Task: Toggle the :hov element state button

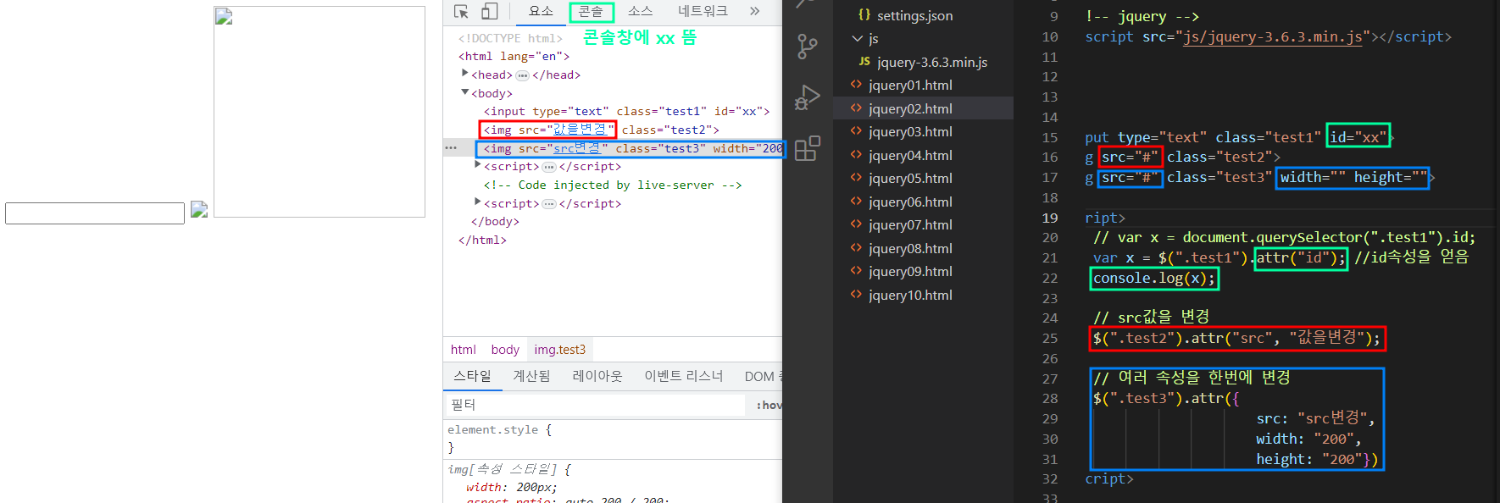Action: click(x=768, y=405)
